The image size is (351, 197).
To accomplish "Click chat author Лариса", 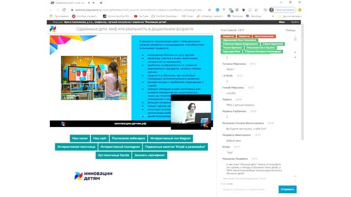I will point(227,100).
